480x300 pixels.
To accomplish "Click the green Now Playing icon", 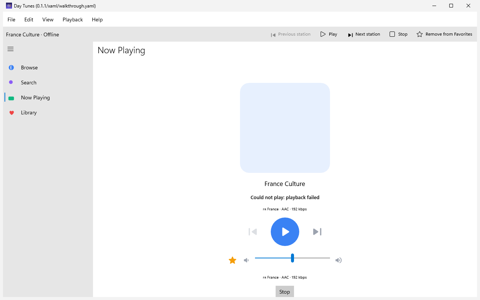I will point(11,98).
